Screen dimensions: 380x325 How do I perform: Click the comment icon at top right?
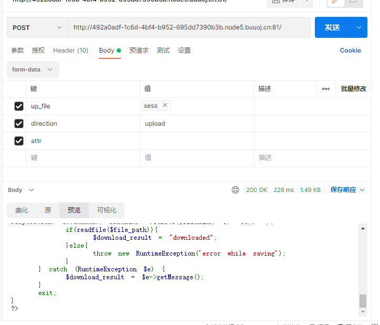353,2
